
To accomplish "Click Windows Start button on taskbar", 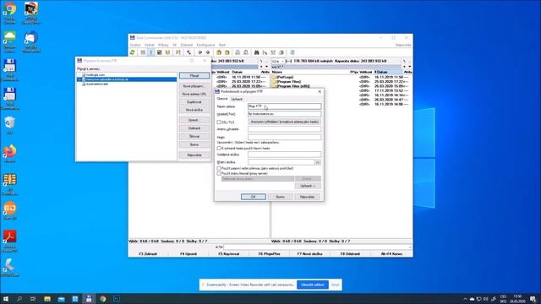I will (6, 299).
